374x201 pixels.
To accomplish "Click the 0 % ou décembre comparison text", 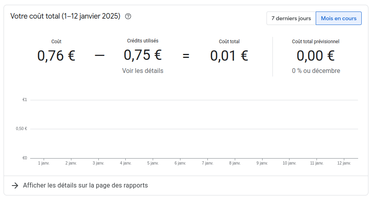I will [316, 71].
